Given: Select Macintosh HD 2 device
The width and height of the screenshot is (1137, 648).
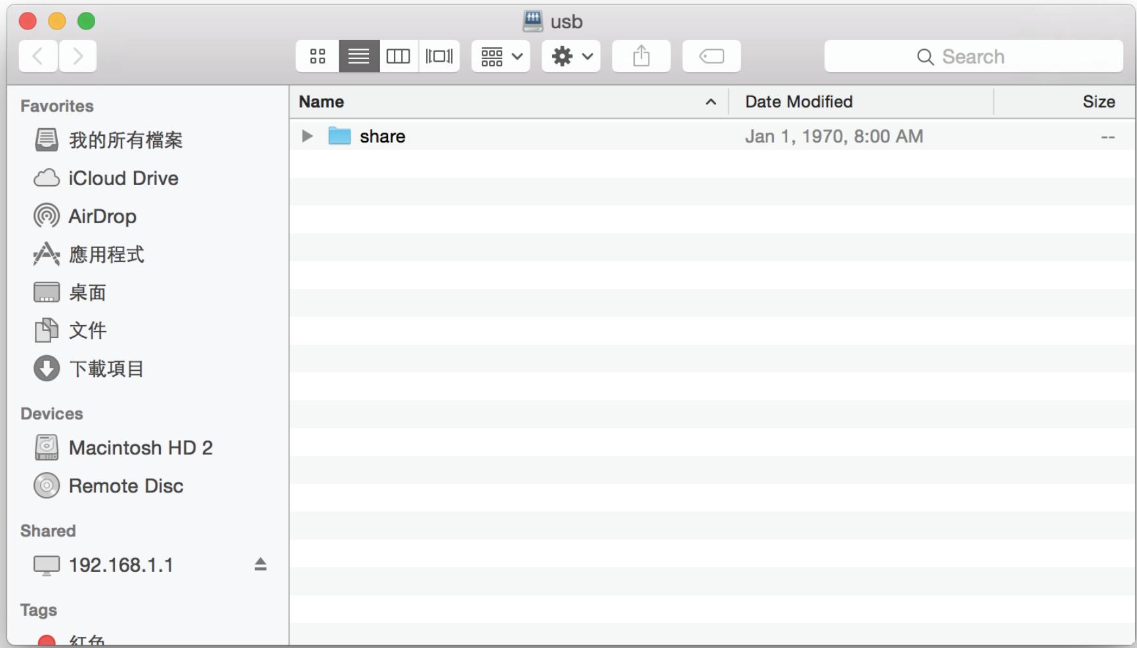Looking at the screenshot, I should [x=140, y=448].
